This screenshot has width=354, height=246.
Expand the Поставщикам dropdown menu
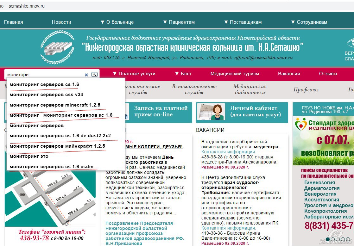(x=243, y=22)
